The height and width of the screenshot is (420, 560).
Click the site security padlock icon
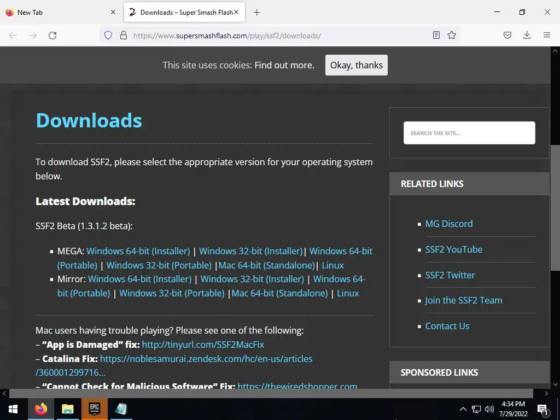click(x=124, y=36)
